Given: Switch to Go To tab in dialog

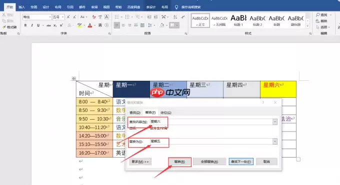Looking at the screenshot, I should 166,113.
